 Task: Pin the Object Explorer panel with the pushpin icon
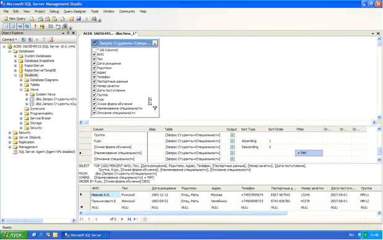[68, 33]
